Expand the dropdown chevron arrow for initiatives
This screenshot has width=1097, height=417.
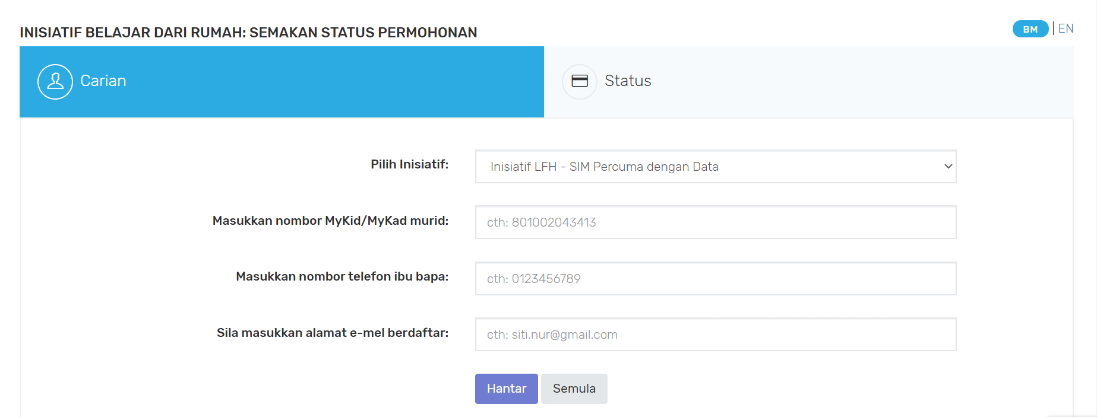click(x=949, y=167)
